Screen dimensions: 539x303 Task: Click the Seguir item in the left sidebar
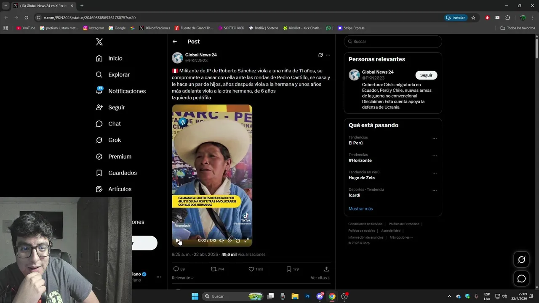point(110,107)
